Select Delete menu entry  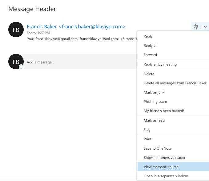pos(149,74)
